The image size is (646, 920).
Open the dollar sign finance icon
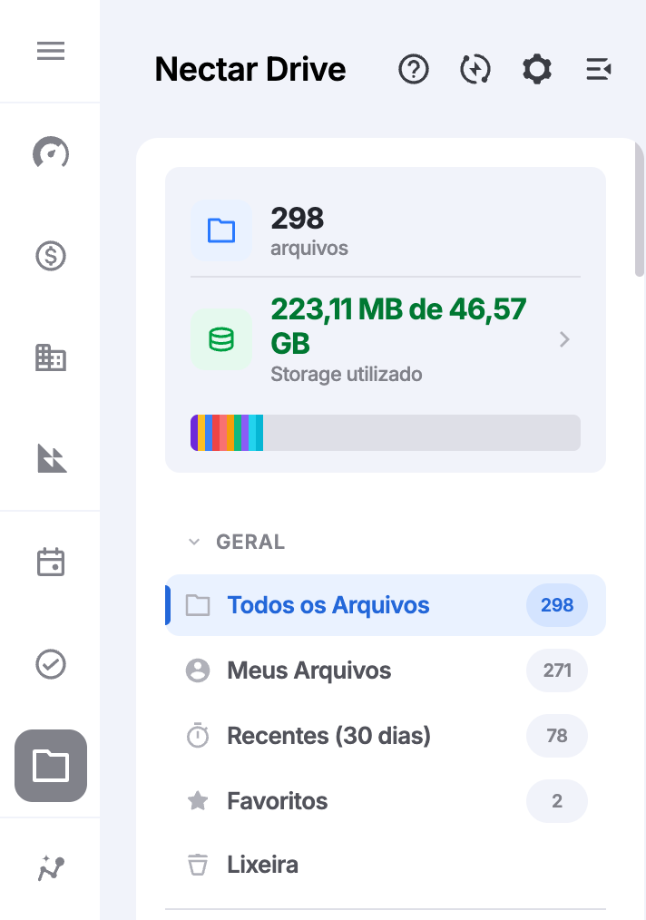coord(51,256)
